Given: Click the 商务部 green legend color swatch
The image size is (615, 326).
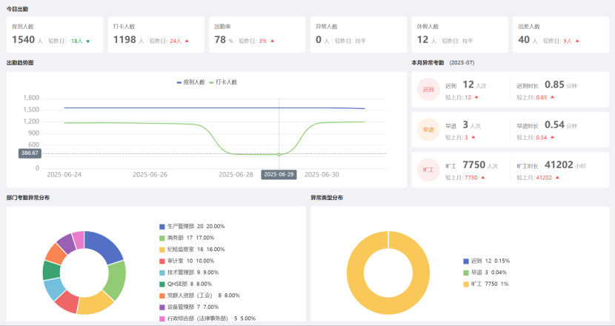Looking at the screenshot, I should pos(162,238).
